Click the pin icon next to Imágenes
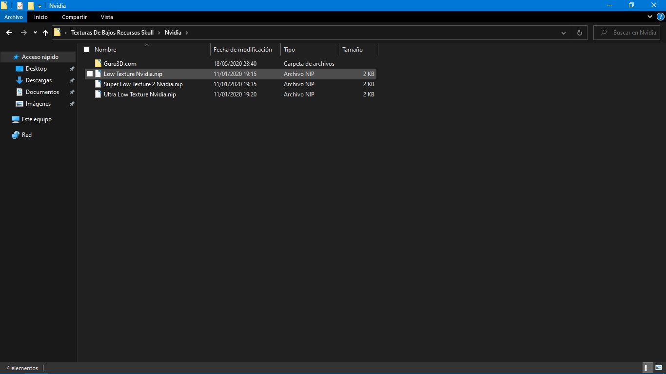The height and width of the screenshot is (374, 666). point(72,104)
